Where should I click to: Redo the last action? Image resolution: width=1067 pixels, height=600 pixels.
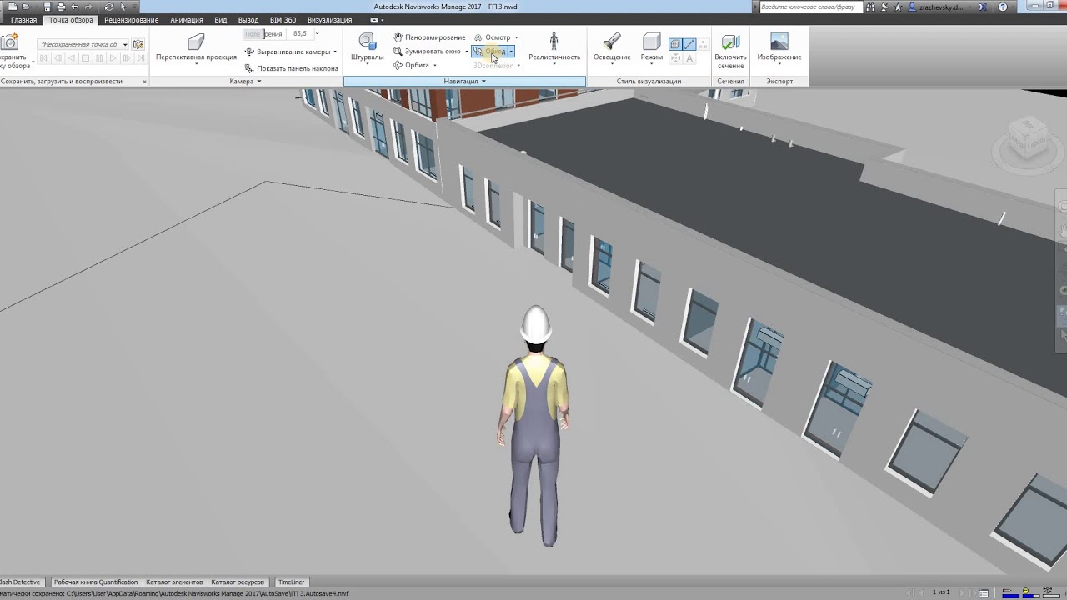pyautogui.click(x=88, y=7)
